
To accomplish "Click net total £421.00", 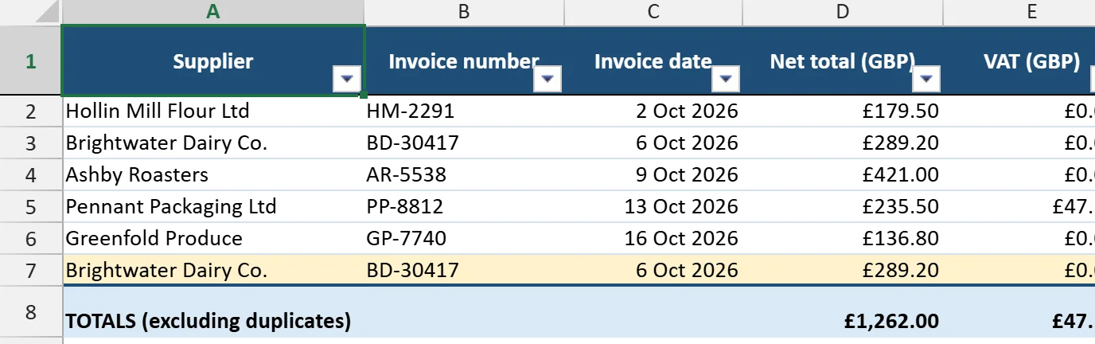I will pos(844,174).
